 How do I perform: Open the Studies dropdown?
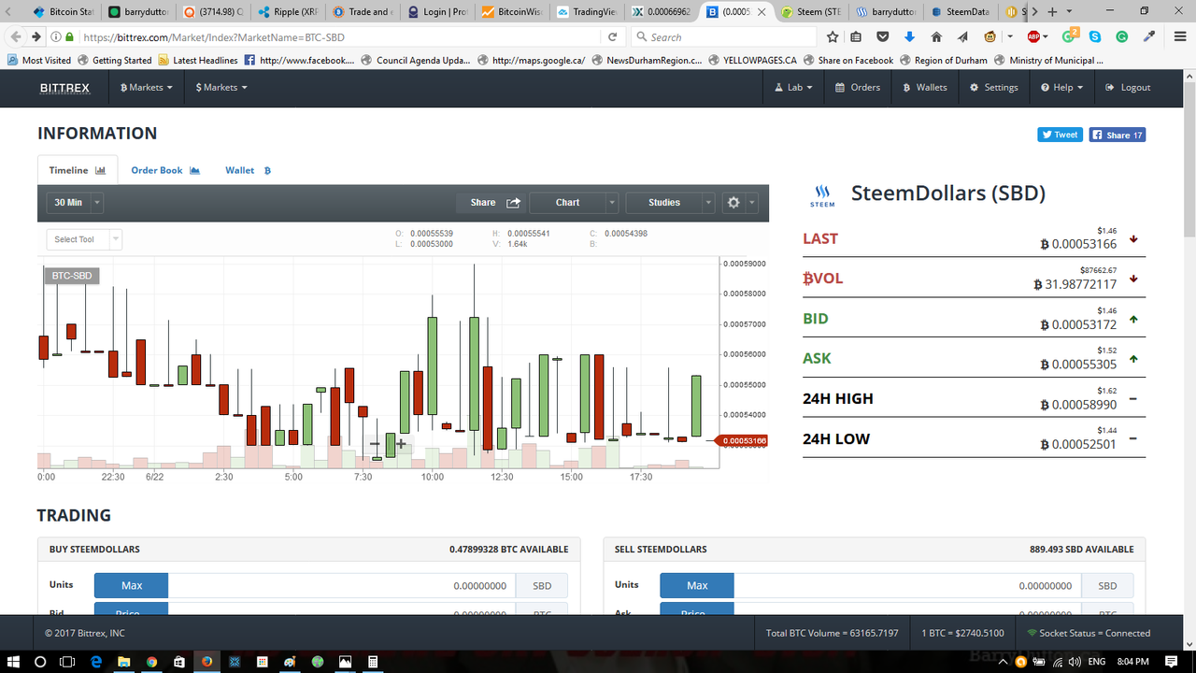click(670, 202)
